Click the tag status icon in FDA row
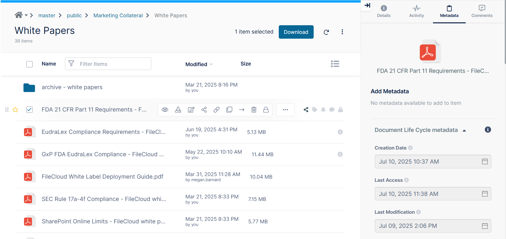Viewport: 506px width, 239px height. [x=315, y=110]
